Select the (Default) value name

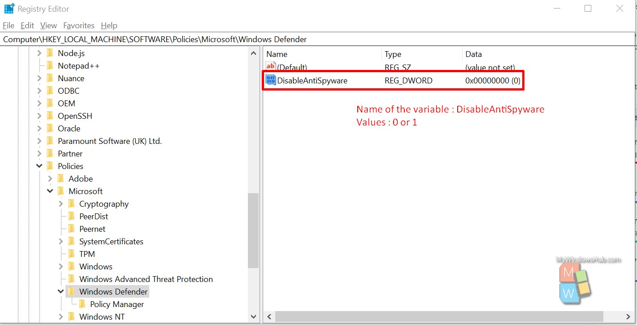tap(292, 67)
